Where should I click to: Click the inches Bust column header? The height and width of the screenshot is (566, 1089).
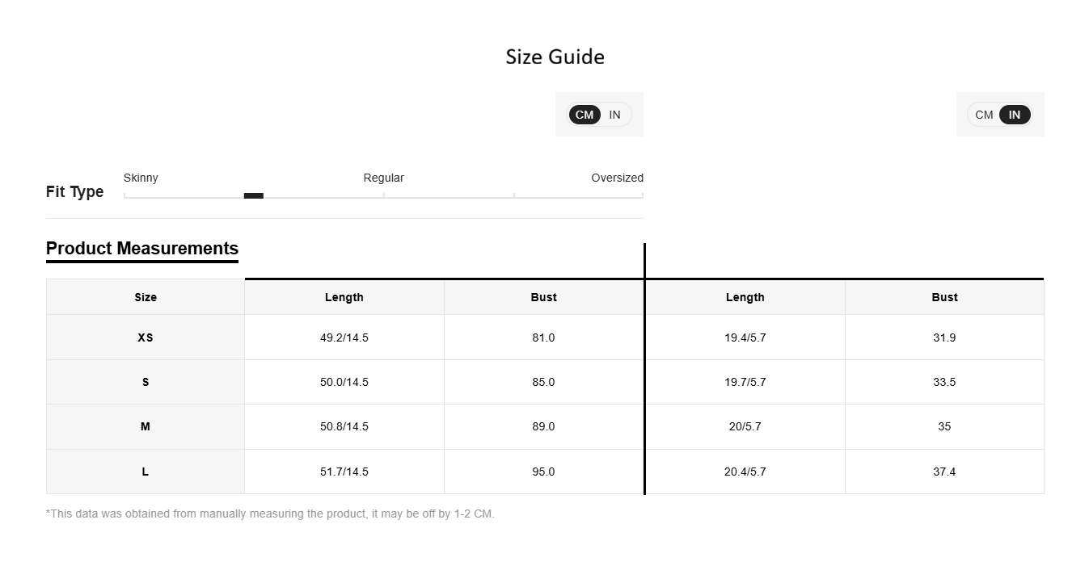point(944,297)
